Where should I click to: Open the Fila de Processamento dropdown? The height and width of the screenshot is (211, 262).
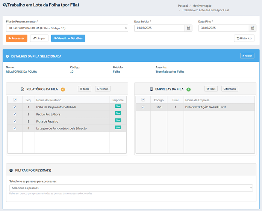tap(67, 28)
